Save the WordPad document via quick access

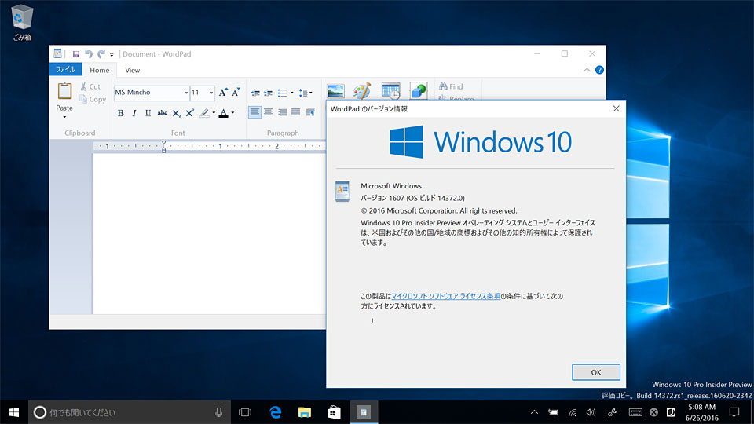click(x=76, y=54)
